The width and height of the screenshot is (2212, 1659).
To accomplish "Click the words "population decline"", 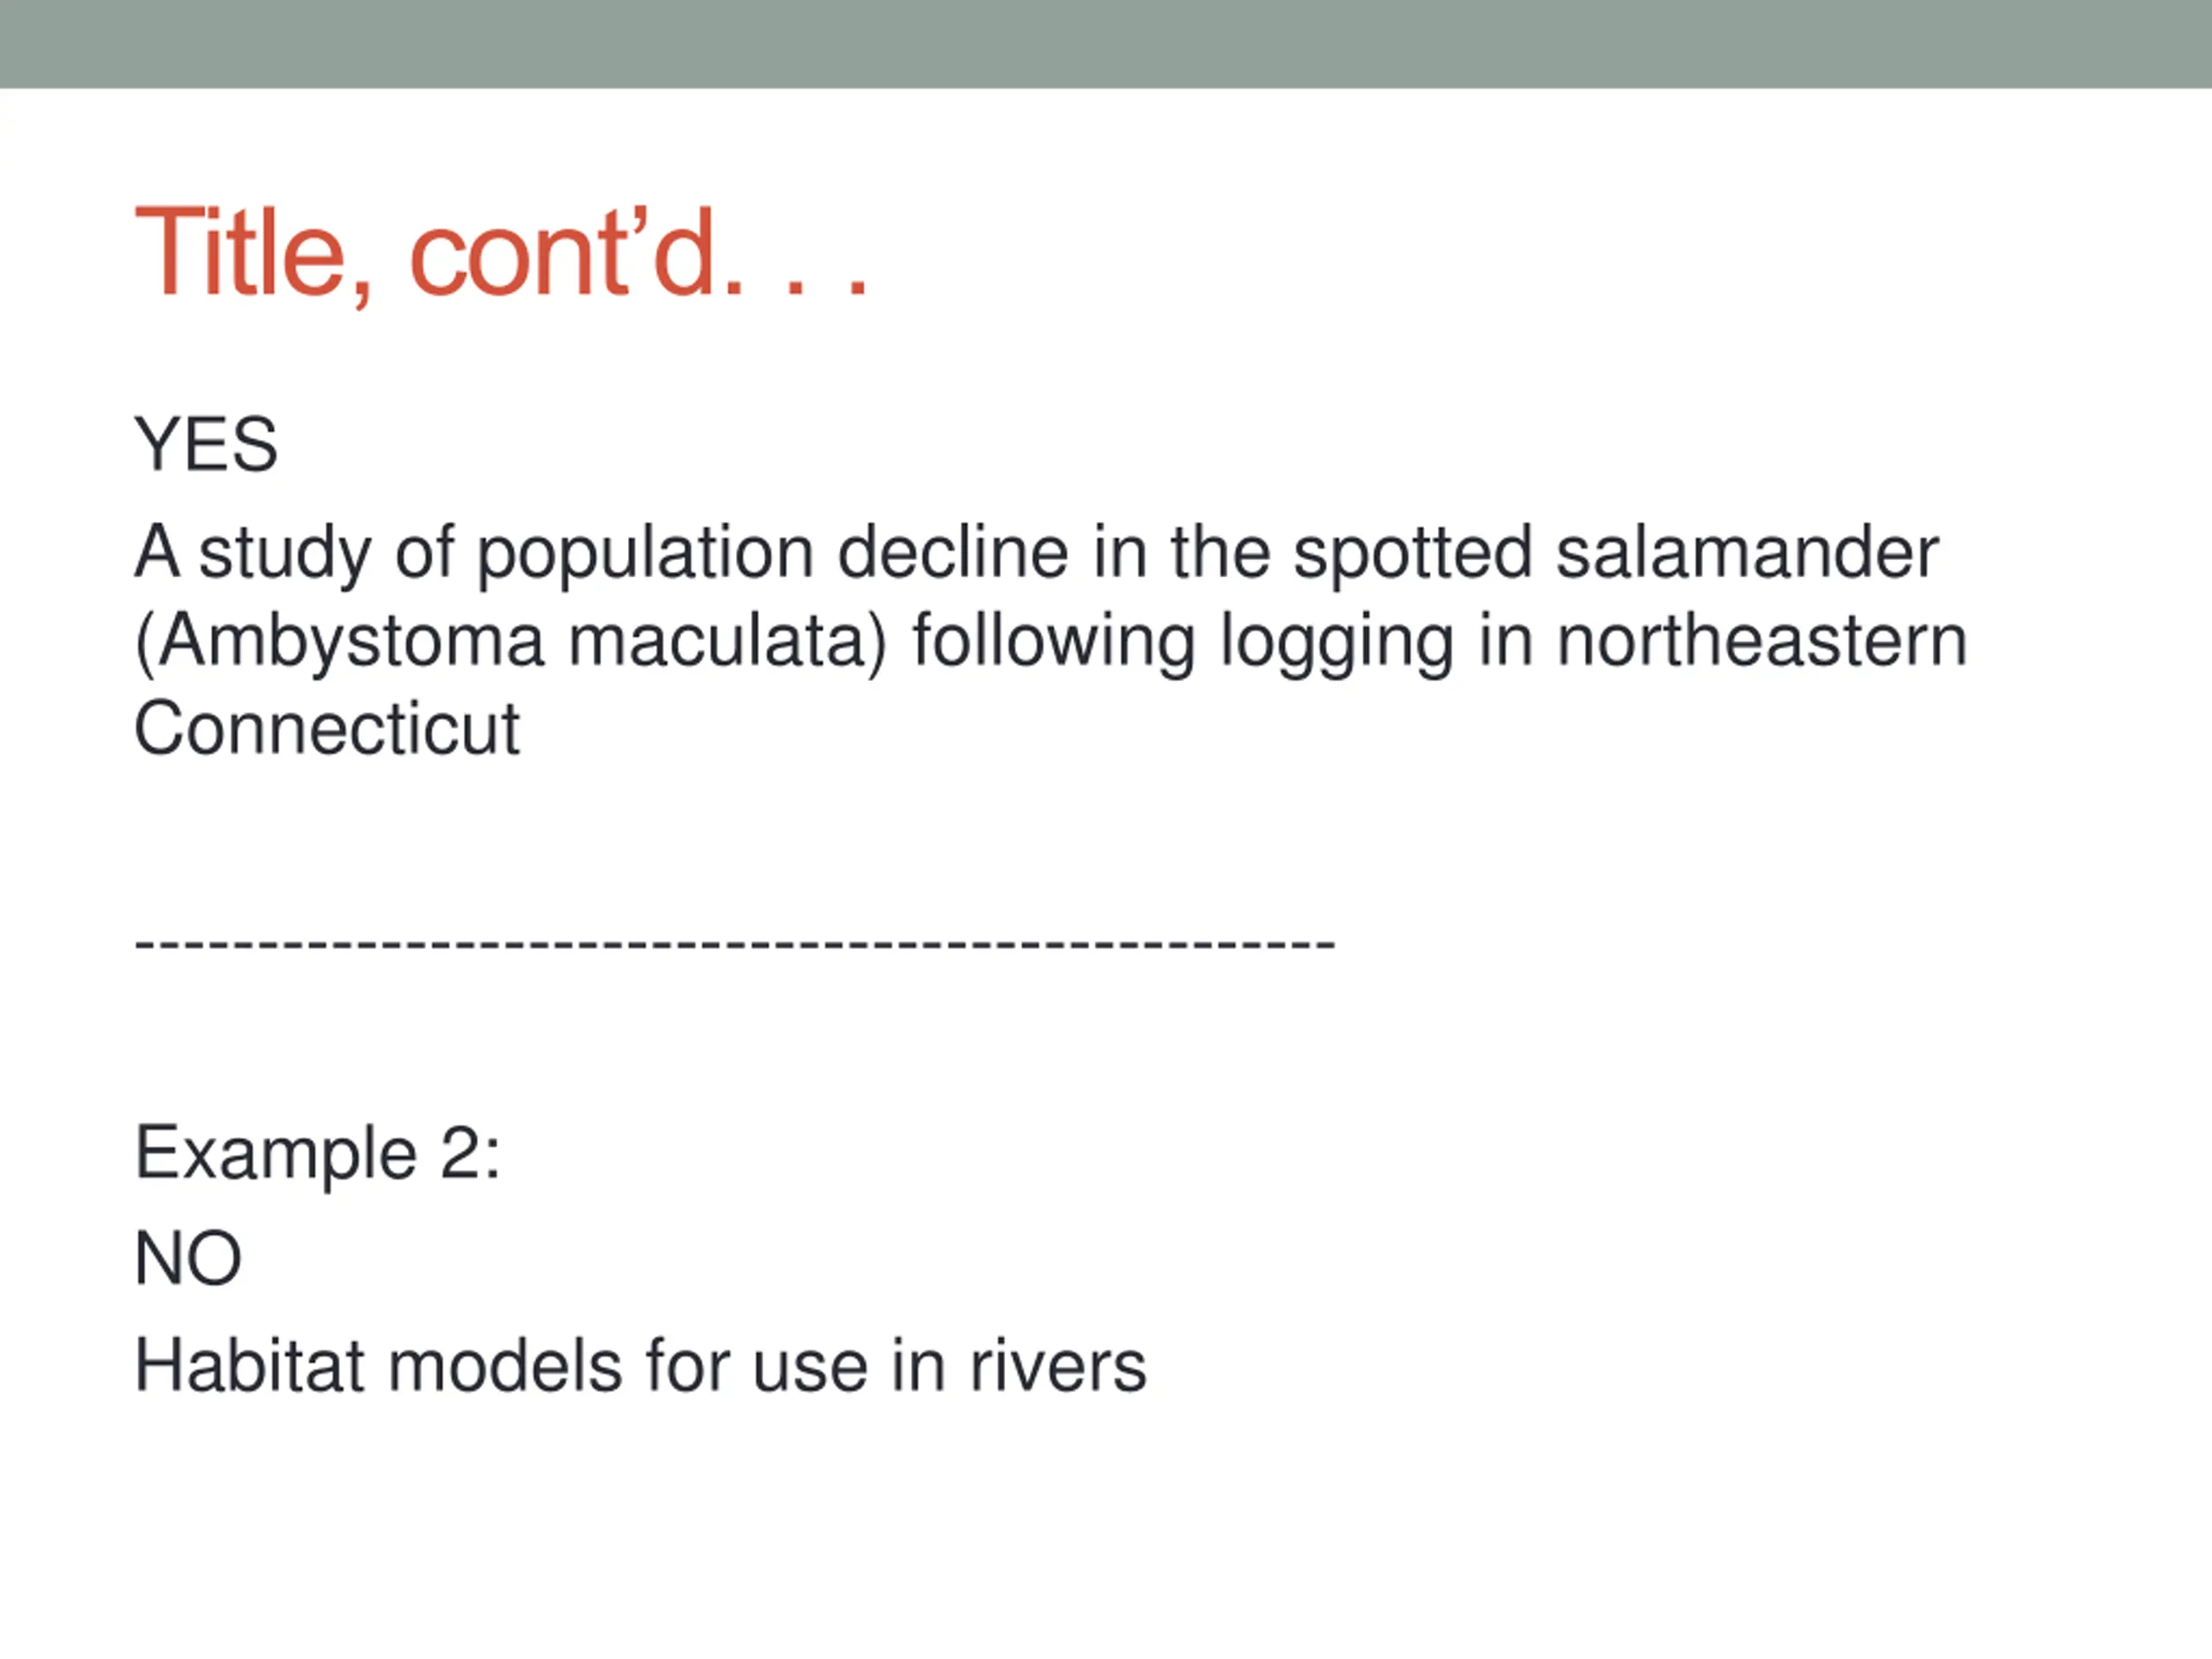I will [772, 555].
